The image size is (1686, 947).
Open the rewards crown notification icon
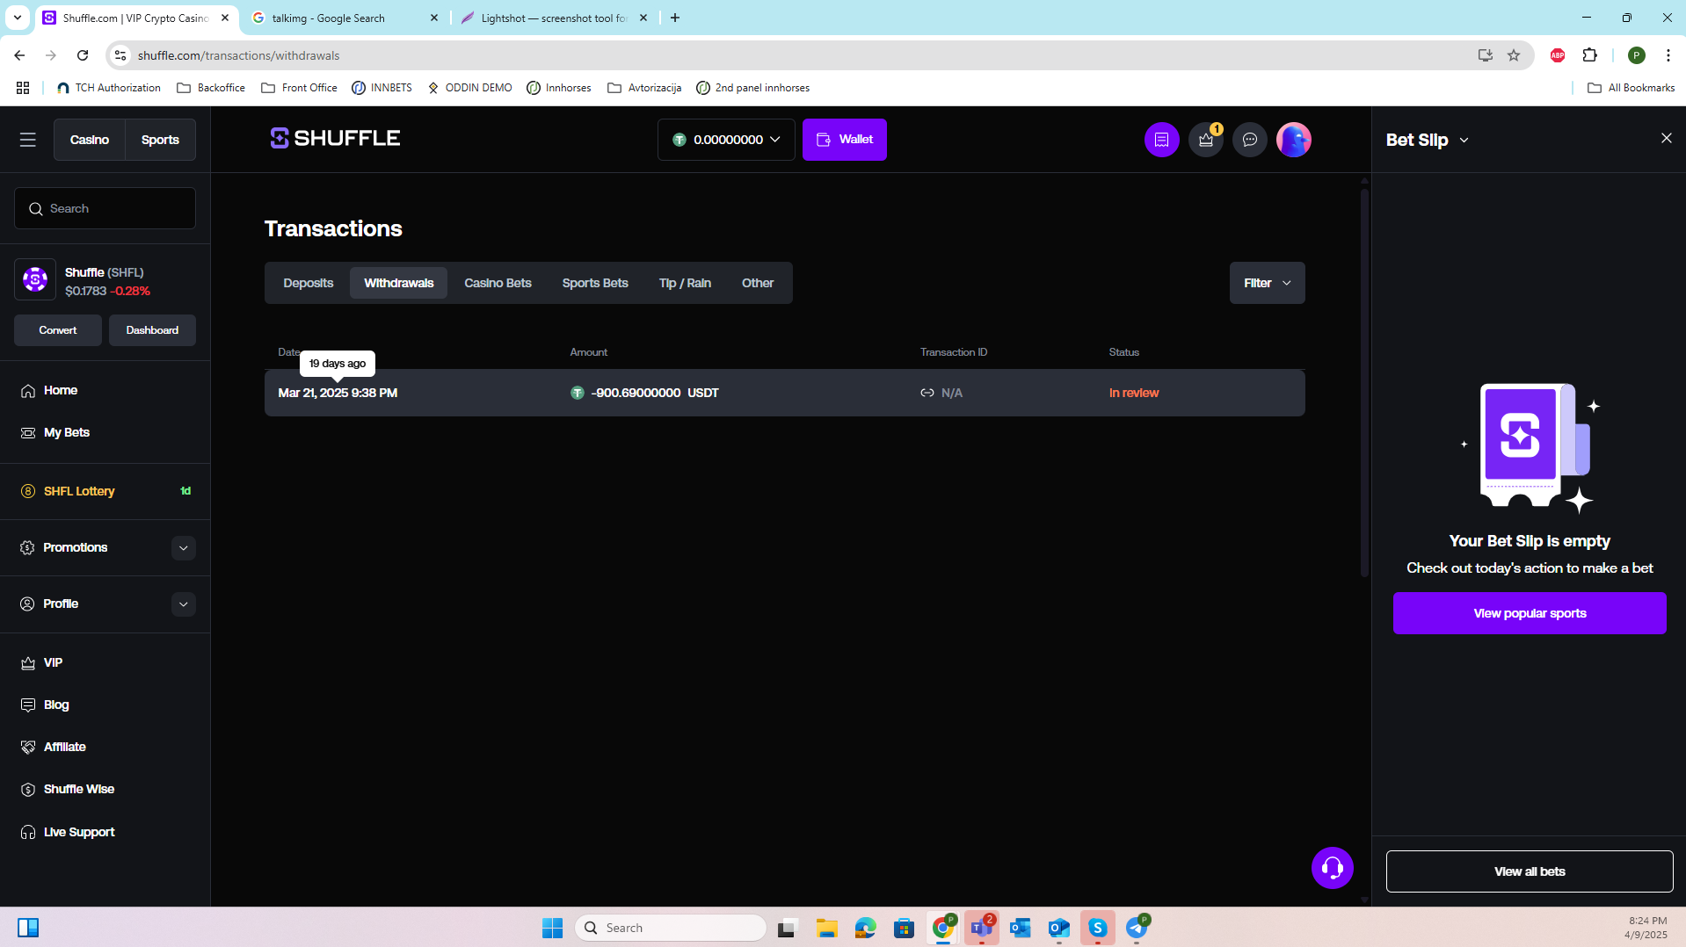(x=1206, y=140)
